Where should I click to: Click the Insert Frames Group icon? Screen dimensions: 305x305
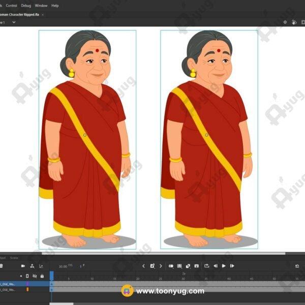196,266
